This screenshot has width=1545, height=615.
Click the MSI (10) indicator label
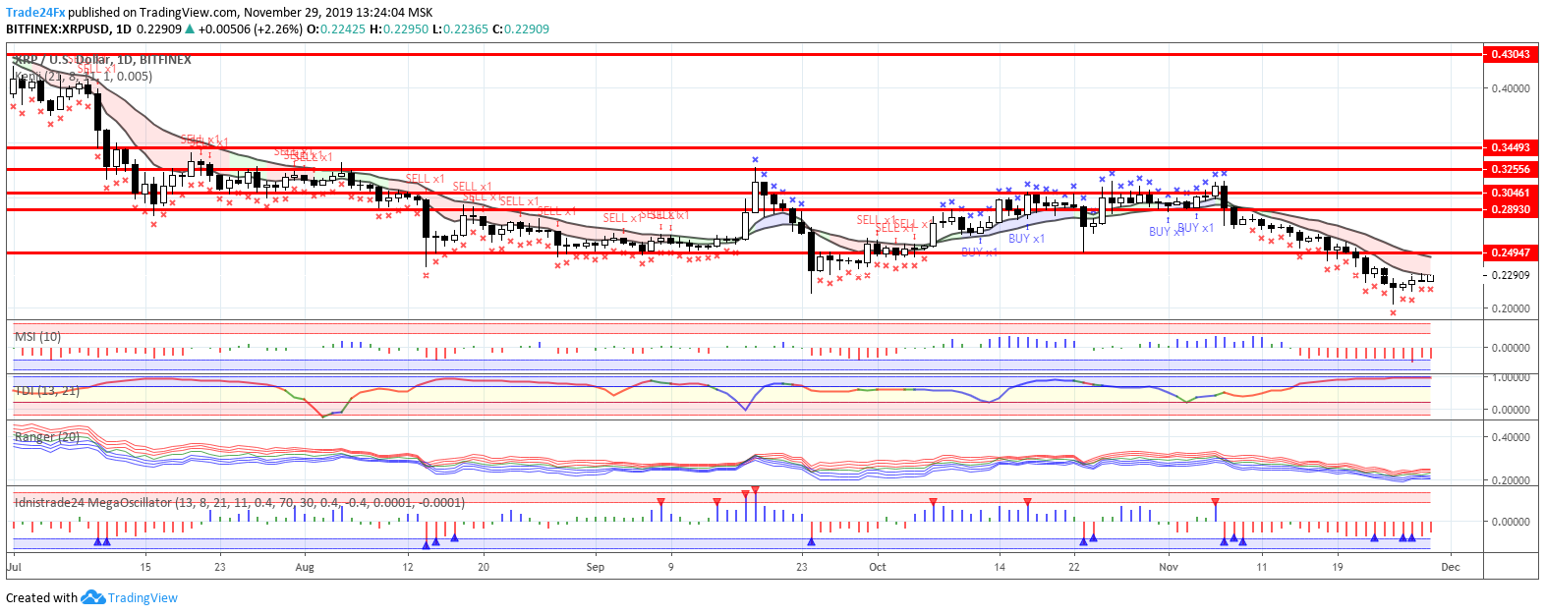click(37, 337)
